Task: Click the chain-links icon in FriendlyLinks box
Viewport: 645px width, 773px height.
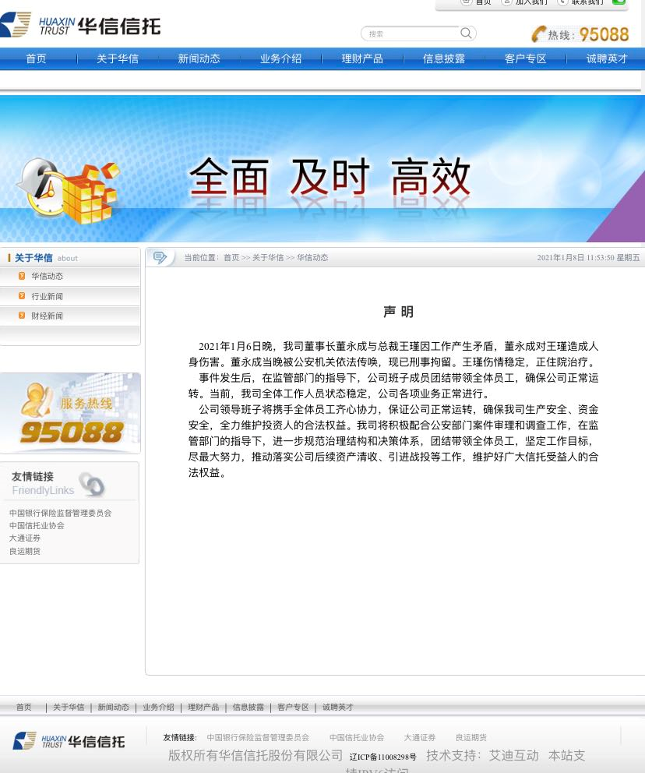Action: pyautogui.click(x=92, y=485)
